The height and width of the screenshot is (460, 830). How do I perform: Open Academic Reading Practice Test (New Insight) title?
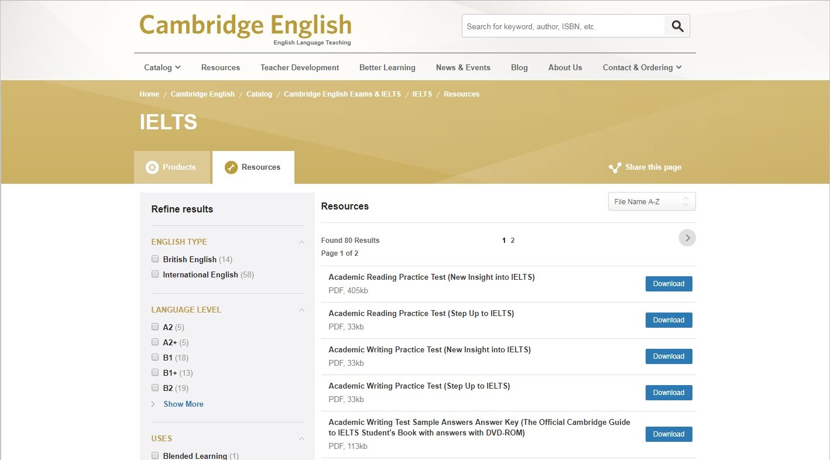(431, 277)
